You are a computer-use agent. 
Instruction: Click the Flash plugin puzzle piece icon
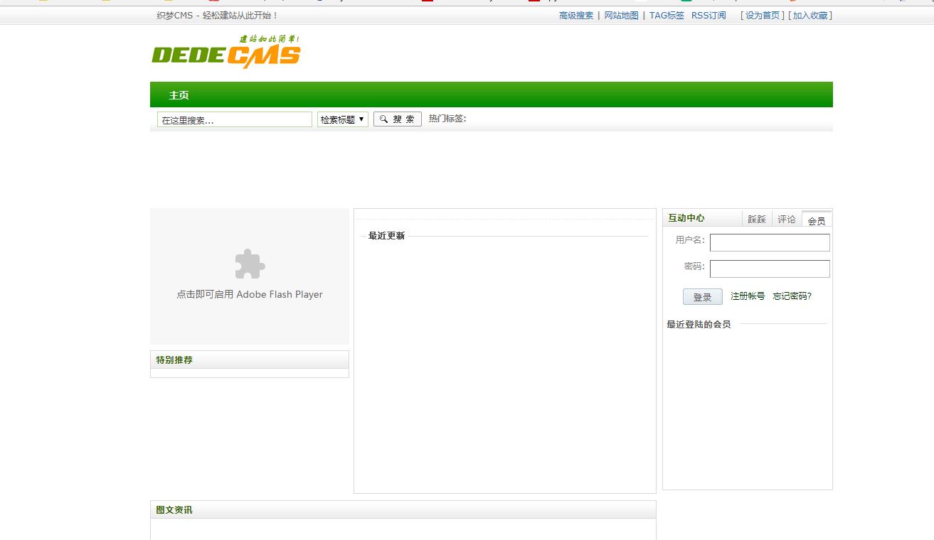point(250,264)
